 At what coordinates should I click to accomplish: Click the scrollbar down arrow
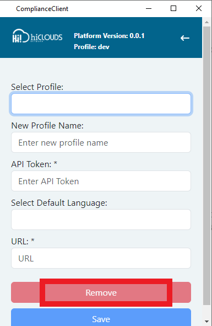(x=206, y=322)
